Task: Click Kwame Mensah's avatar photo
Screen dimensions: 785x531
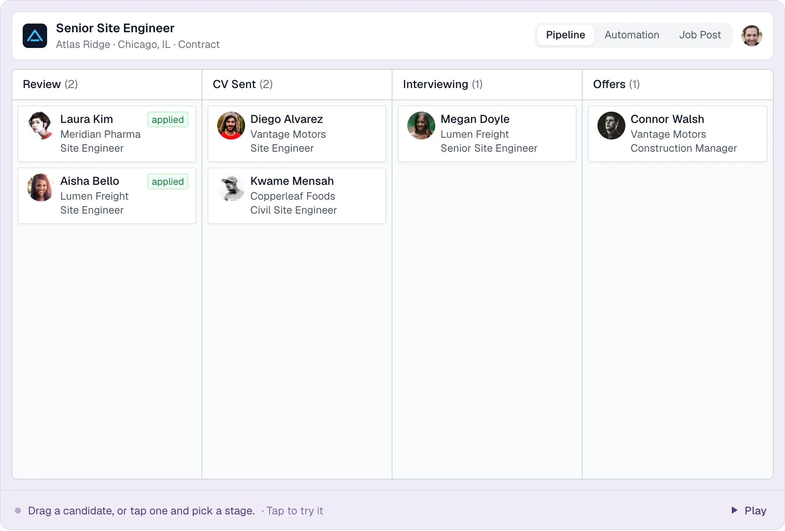Action: pyautogui.click(x=231, y=187)
